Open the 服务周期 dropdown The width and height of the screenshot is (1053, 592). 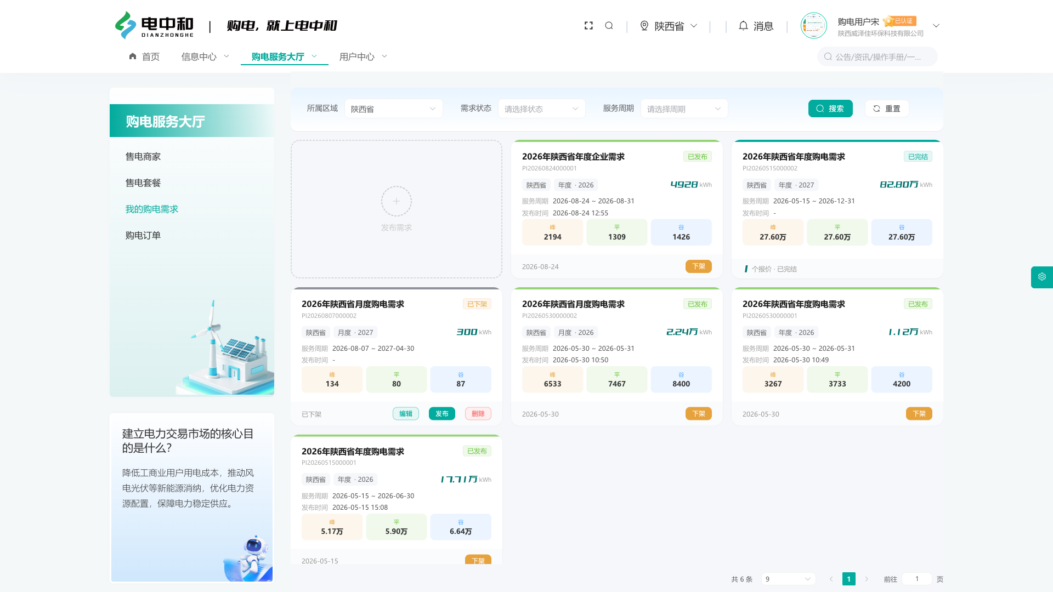tap(684, 109)
